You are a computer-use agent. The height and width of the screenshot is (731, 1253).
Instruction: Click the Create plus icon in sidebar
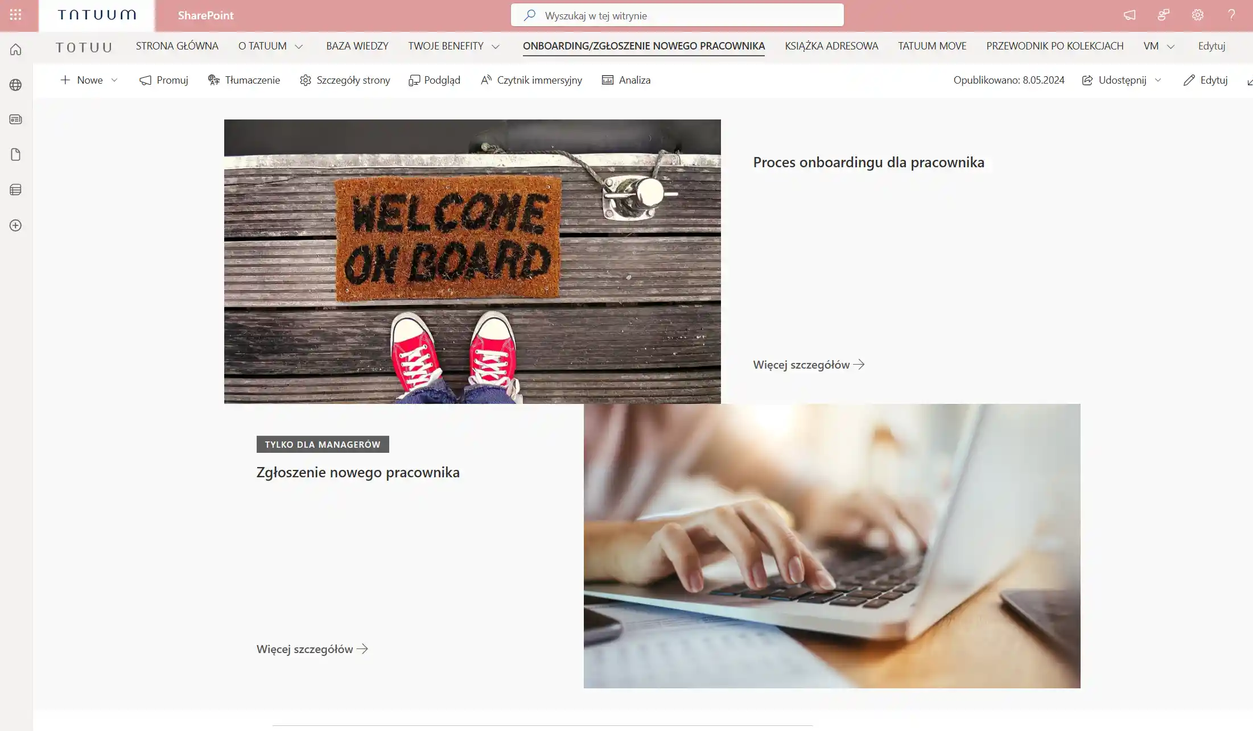tap(15, 225)
